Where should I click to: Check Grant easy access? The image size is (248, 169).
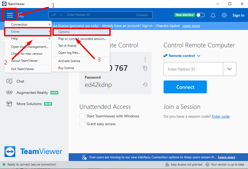[82, 124]
